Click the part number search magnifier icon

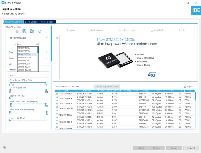(15, 45)
